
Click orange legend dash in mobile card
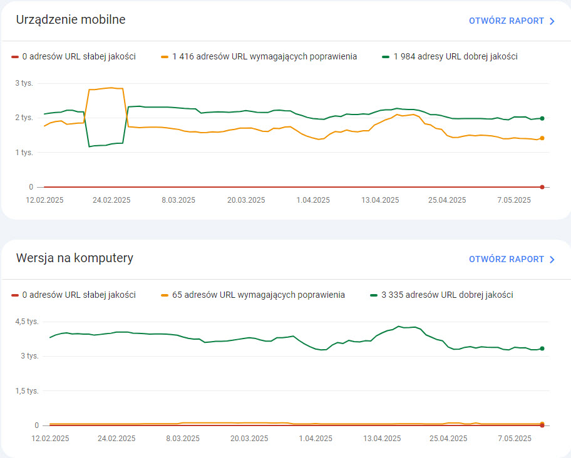[x=165, y=57]
